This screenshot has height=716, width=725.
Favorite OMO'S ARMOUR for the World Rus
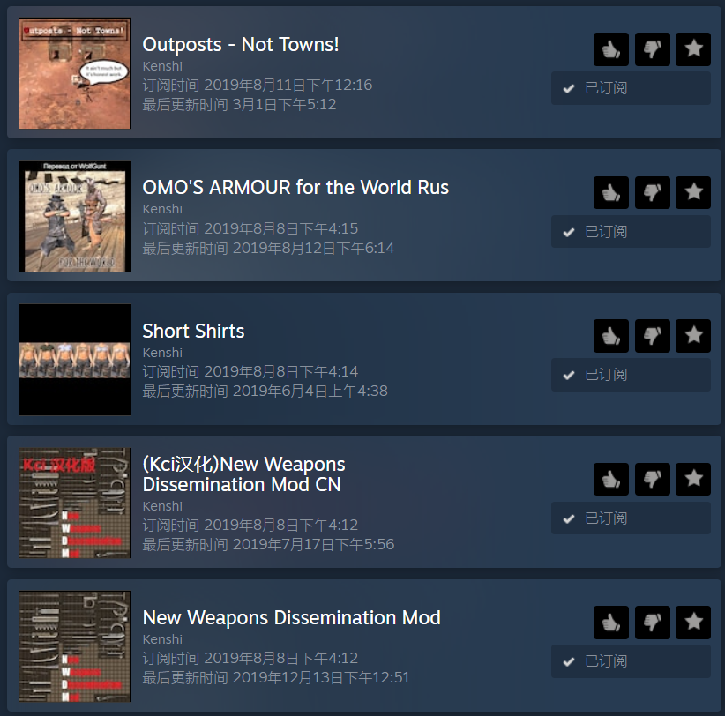[x=692, y=192]
